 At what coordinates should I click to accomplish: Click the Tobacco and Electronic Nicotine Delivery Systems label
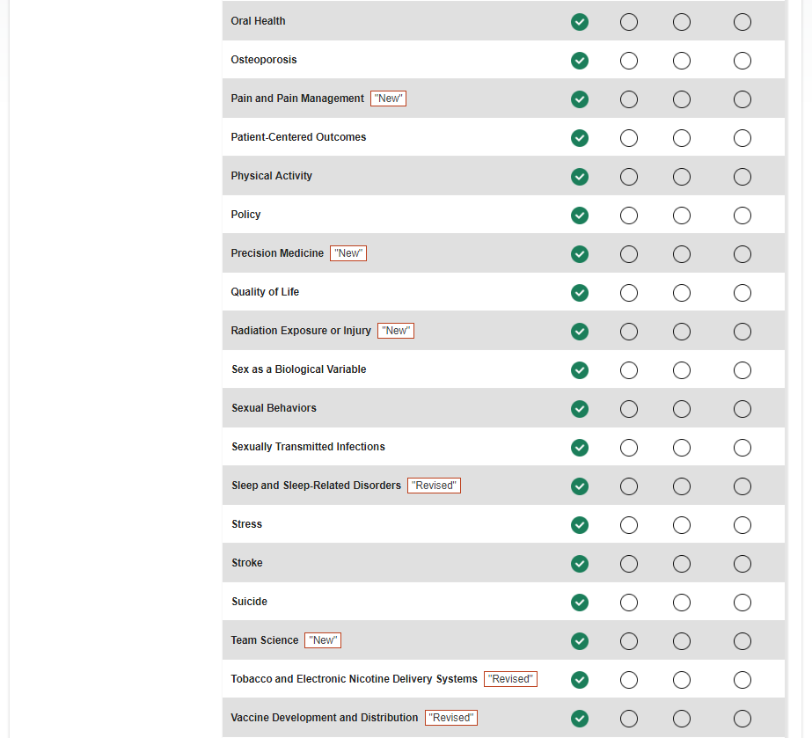coord(354,679)
